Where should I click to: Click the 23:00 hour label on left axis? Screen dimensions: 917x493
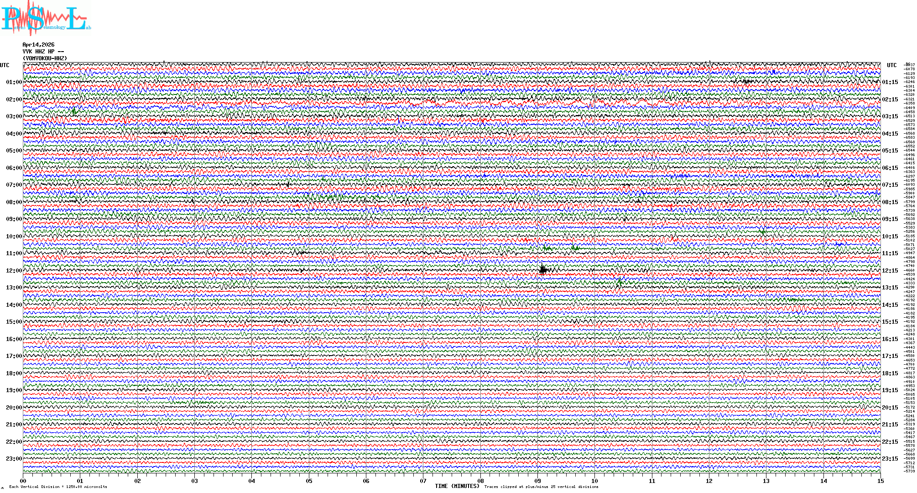coord(14,459)
